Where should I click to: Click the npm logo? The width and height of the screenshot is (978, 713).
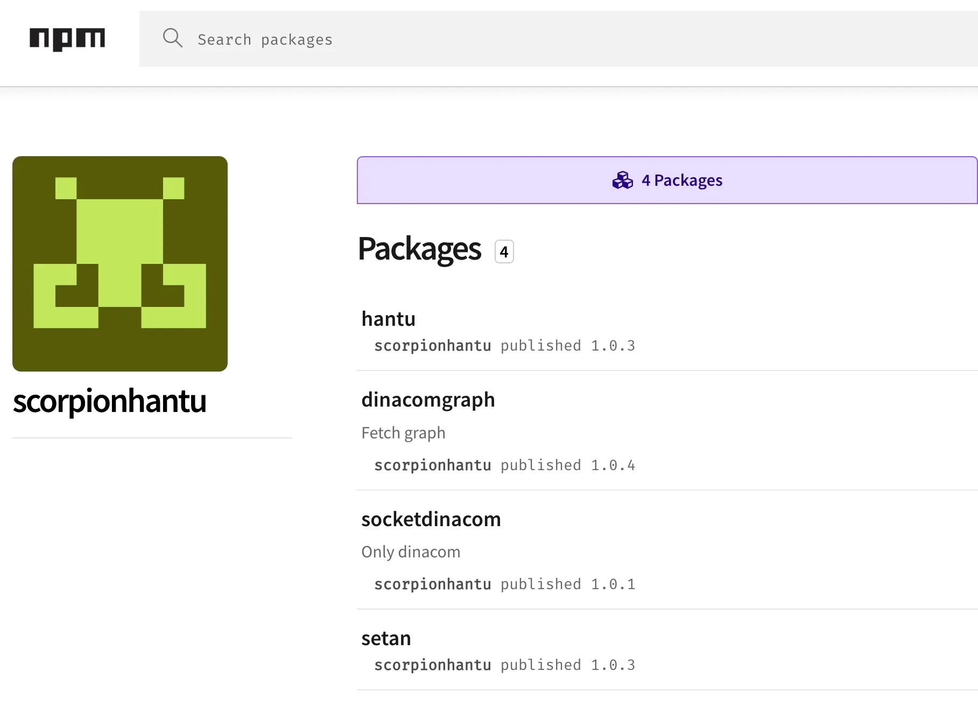tap(67, 39)
